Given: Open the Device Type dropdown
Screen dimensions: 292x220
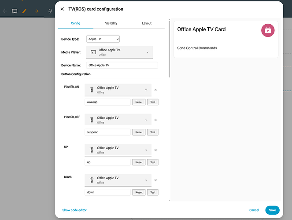Looking at the screenshot, I should [103, 39].
